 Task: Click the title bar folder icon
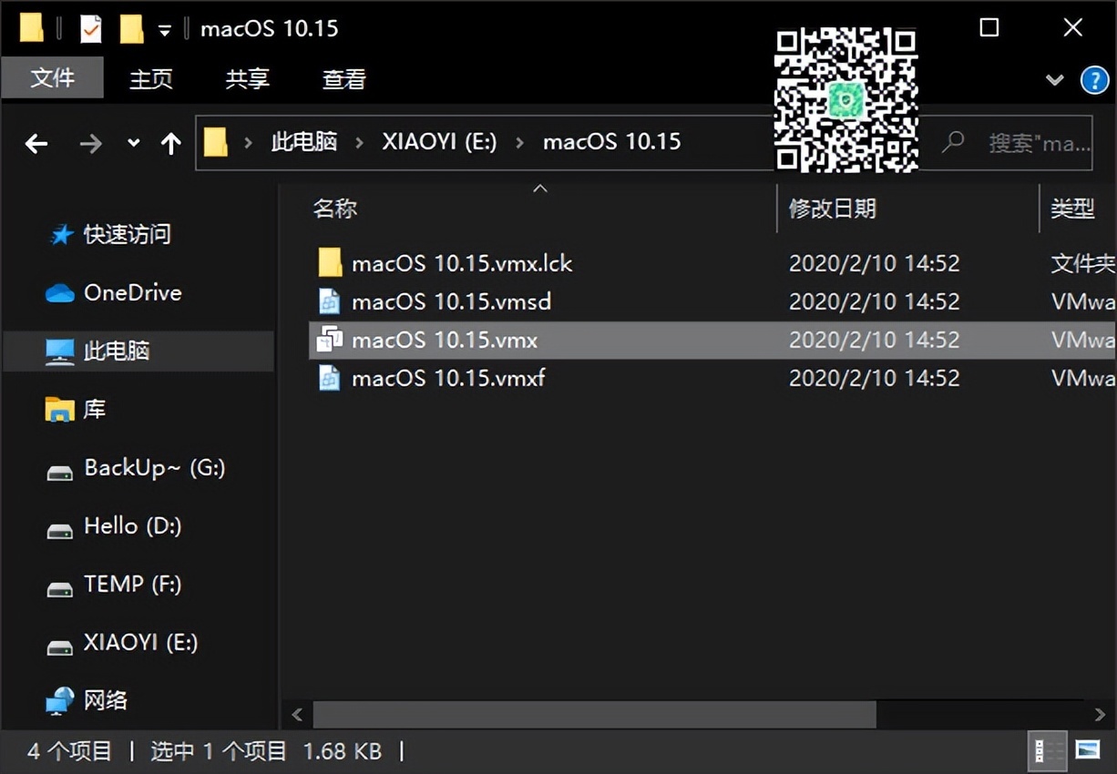coord(32,28)
